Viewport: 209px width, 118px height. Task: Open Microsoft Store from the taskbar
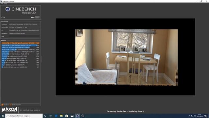pos(67,116)
